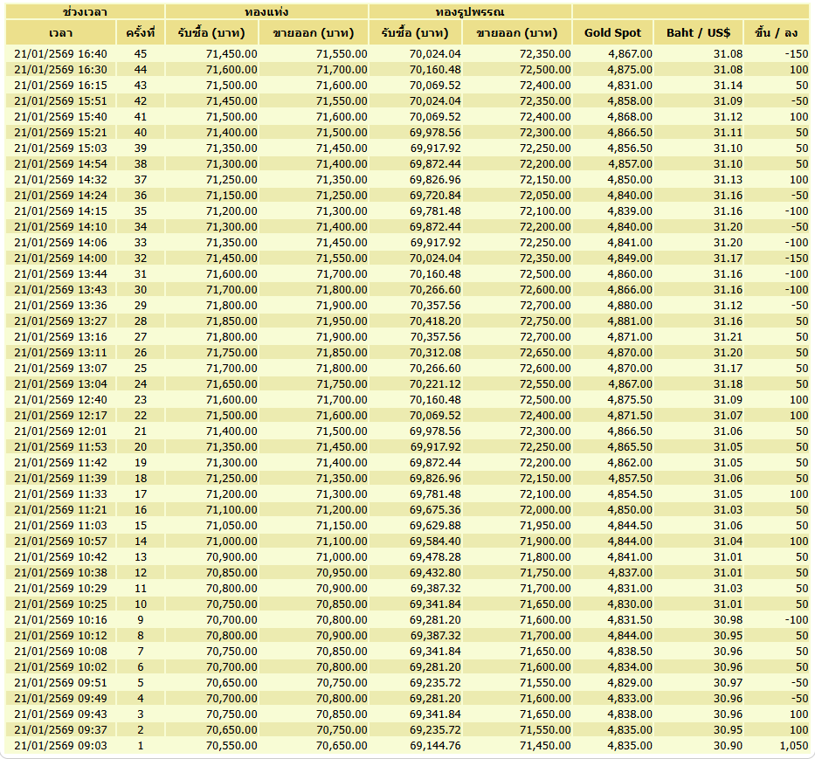815x759 pixels.
Task: Click the Baht / US$ column header
Action: pyautogui.click(x=699, y=32)
